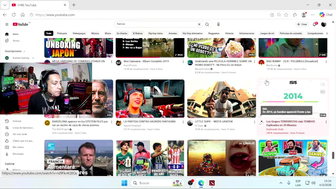Select the En directo filter chip
The height and width of the screenshot is (189, 336).
click(x=122, y=33)
